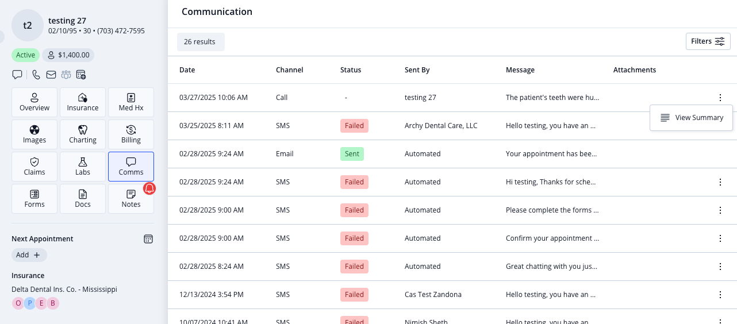Click 'Confirm your appointment ...' message
This screenshot has width=737, height=324.
pos(552,238)
